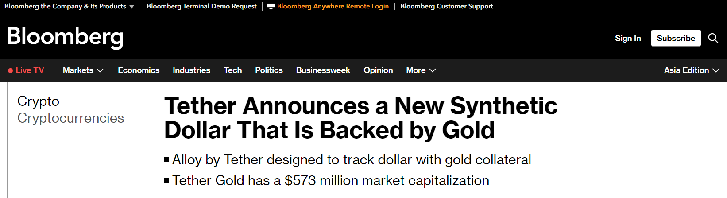Click the Cryptocurrencies subcategory link

click(x=70, y=118)
